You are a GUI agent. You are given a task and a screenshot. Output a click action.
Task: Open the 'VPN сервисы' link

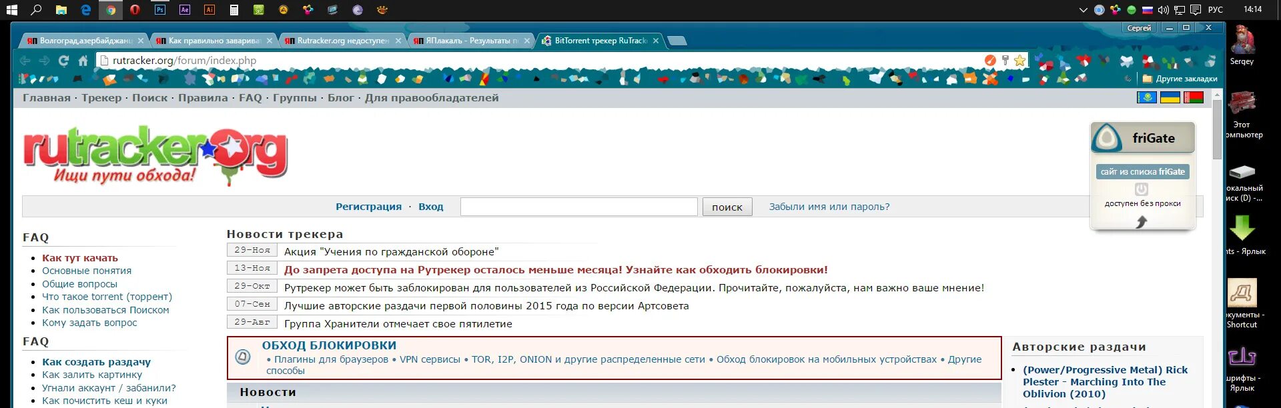(x=430, y=359)
